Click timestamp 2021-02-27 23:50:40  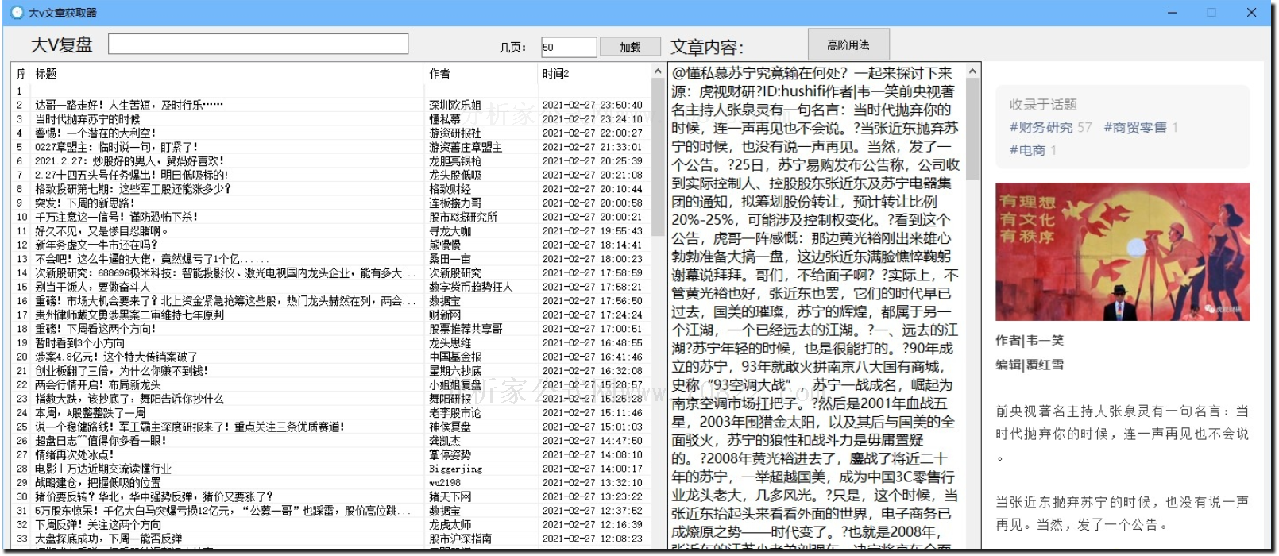click(x=593, y=105)
